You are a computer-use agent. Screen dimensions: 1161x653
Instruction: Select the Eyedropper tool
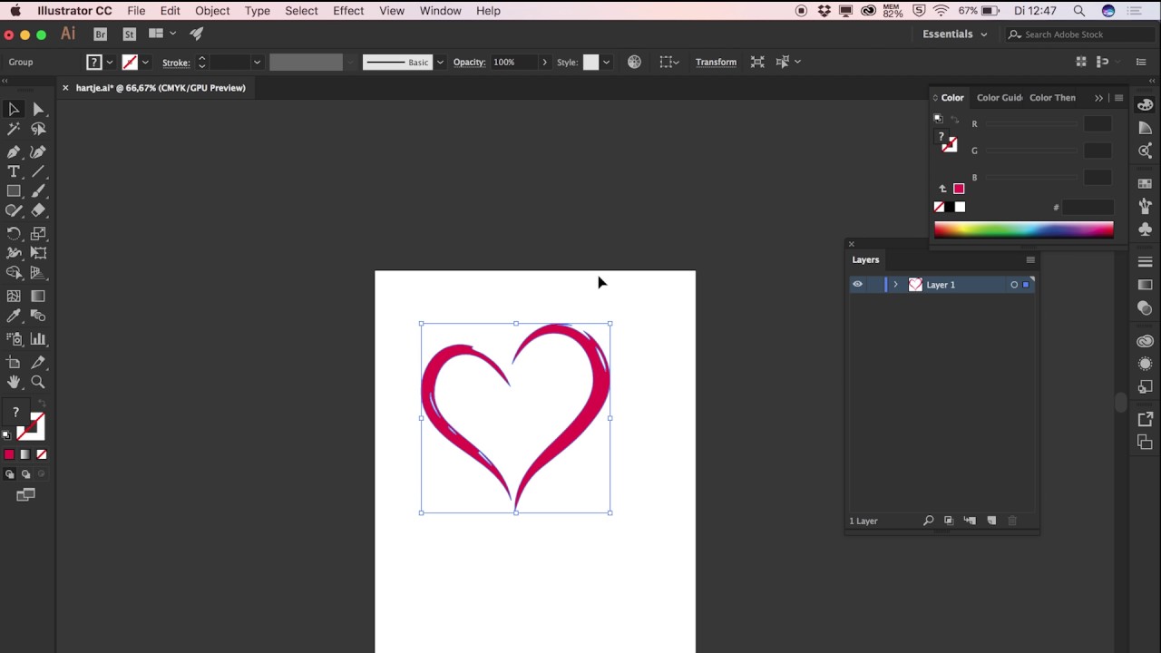14,316
